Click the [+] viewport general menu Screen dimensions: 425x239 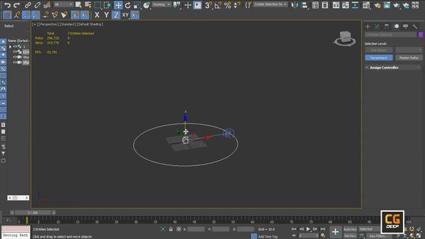(35, 24)
